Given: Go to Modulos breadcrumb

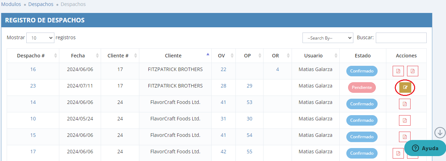Looking at the screenshot, I should click(x=11, y=4).
